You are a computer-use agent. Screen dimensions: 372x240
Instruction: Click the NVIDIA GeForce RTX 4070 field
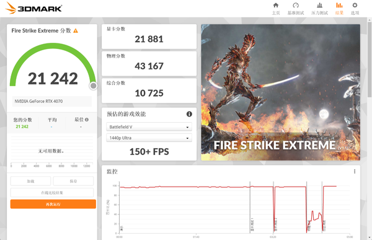tap(51, 101)
